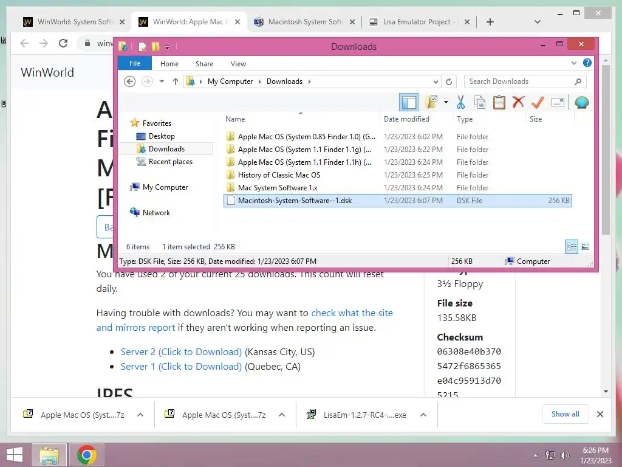Click the Server 1 download link

point(181,367)
